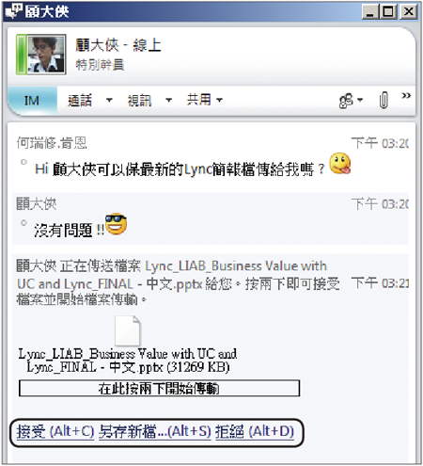Click the 另存新檔 (Alt+S) link

point(155,432)
